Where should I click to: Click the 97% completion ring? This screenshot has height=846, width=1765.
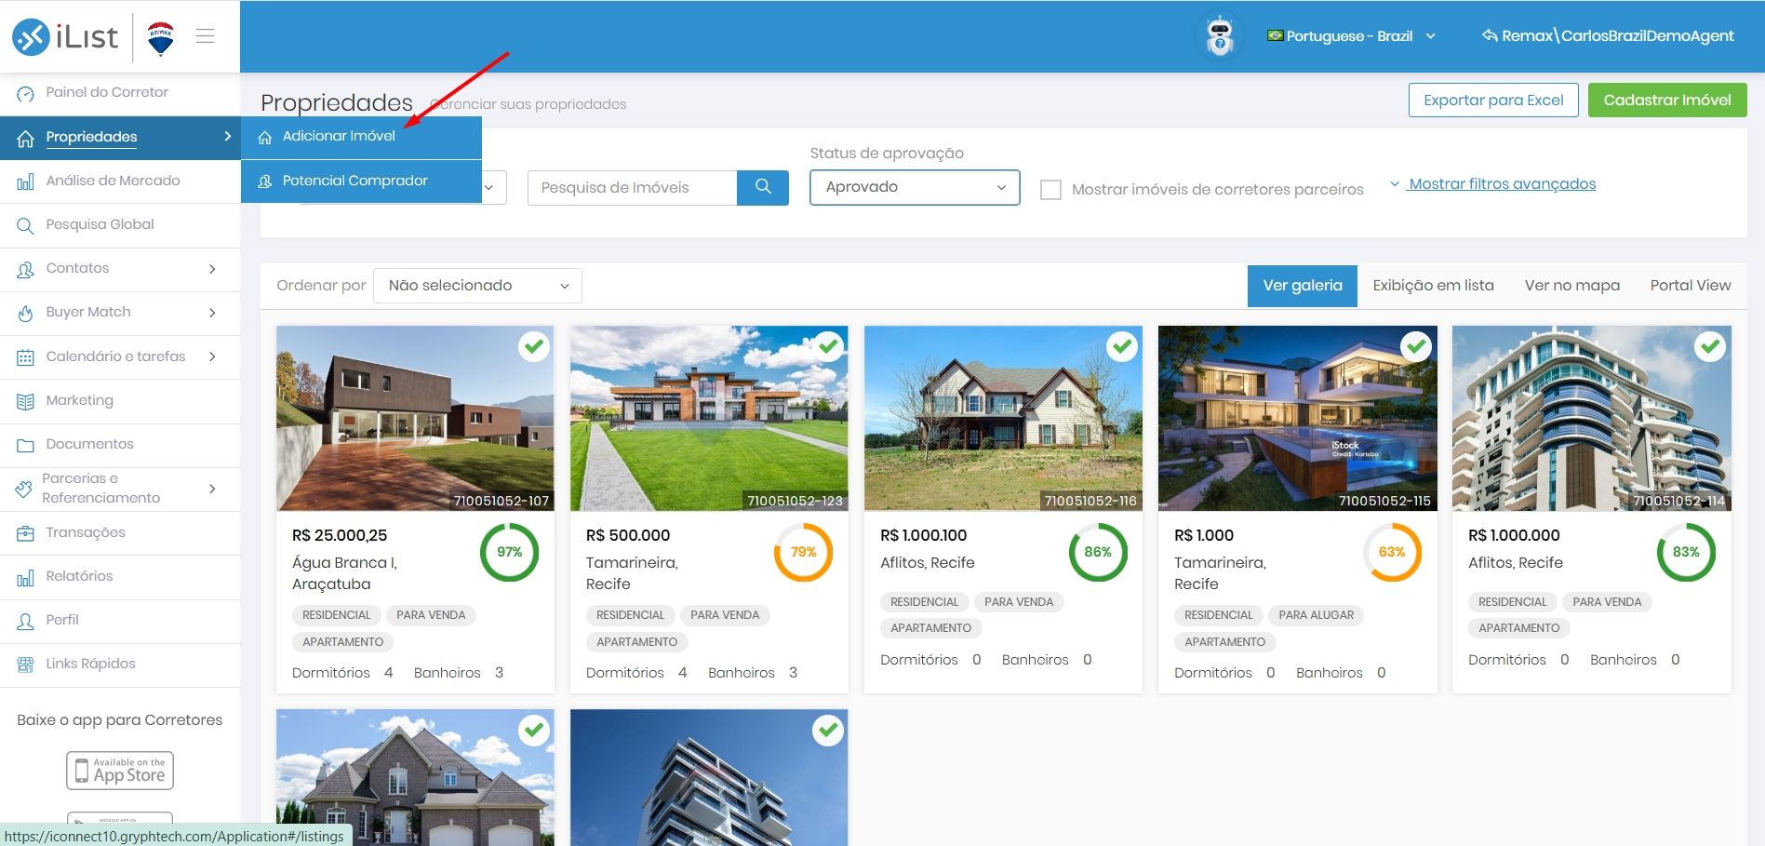coord(509,552)
